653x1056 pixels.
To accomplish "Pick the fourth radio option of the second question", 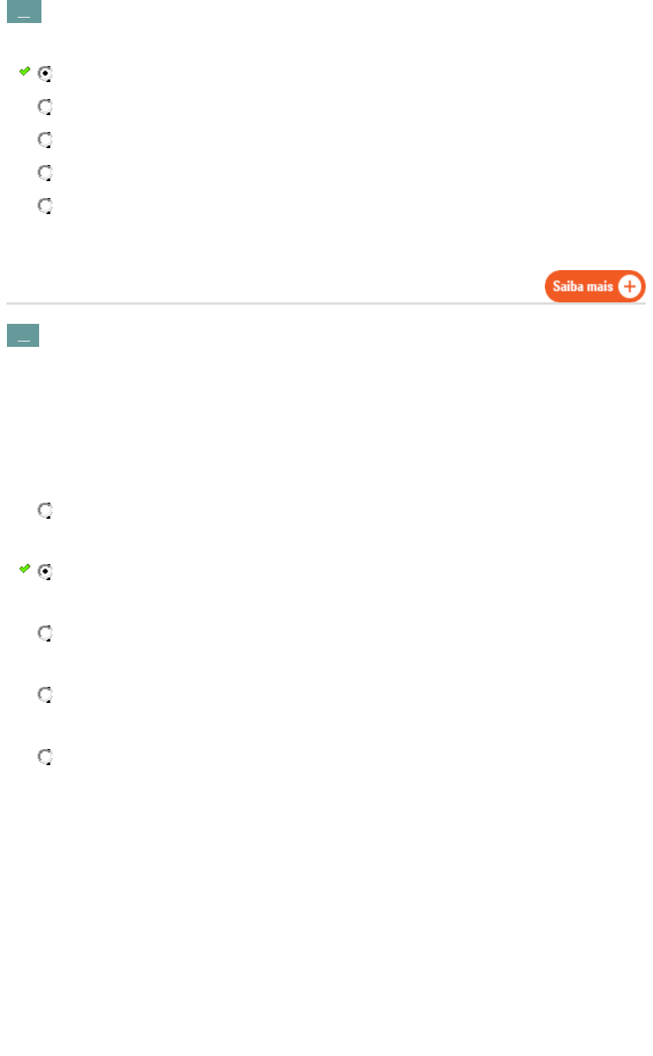I will (x=45, y=695).
